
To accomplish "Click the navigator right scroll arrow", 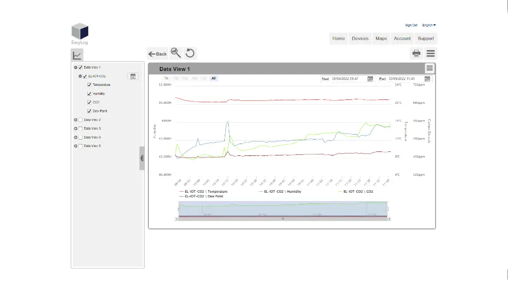I will pos(389,219).
